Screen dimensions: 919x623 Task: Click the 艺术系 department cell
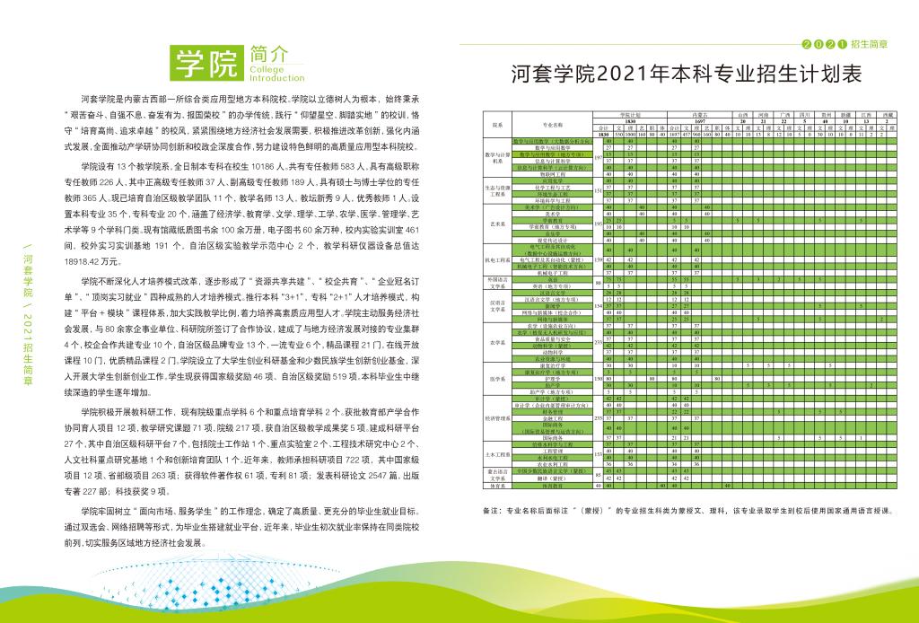[x=497, y=224]
